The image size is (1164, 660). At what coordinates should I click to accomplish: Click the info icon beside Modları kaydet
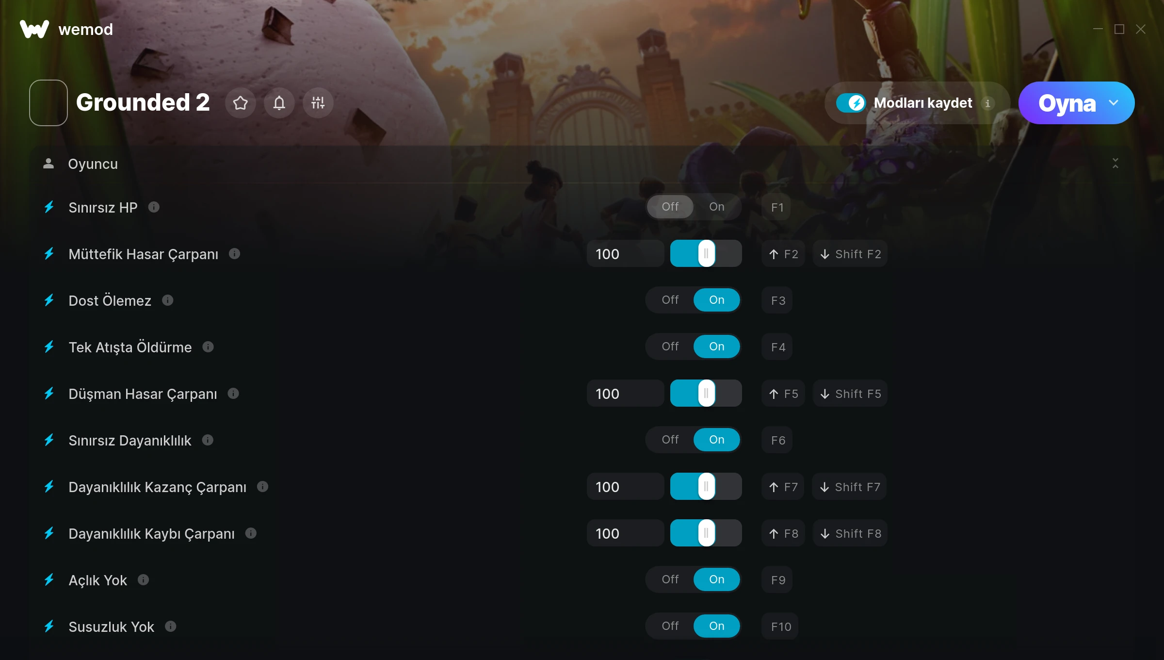click(x=987, y=103)
